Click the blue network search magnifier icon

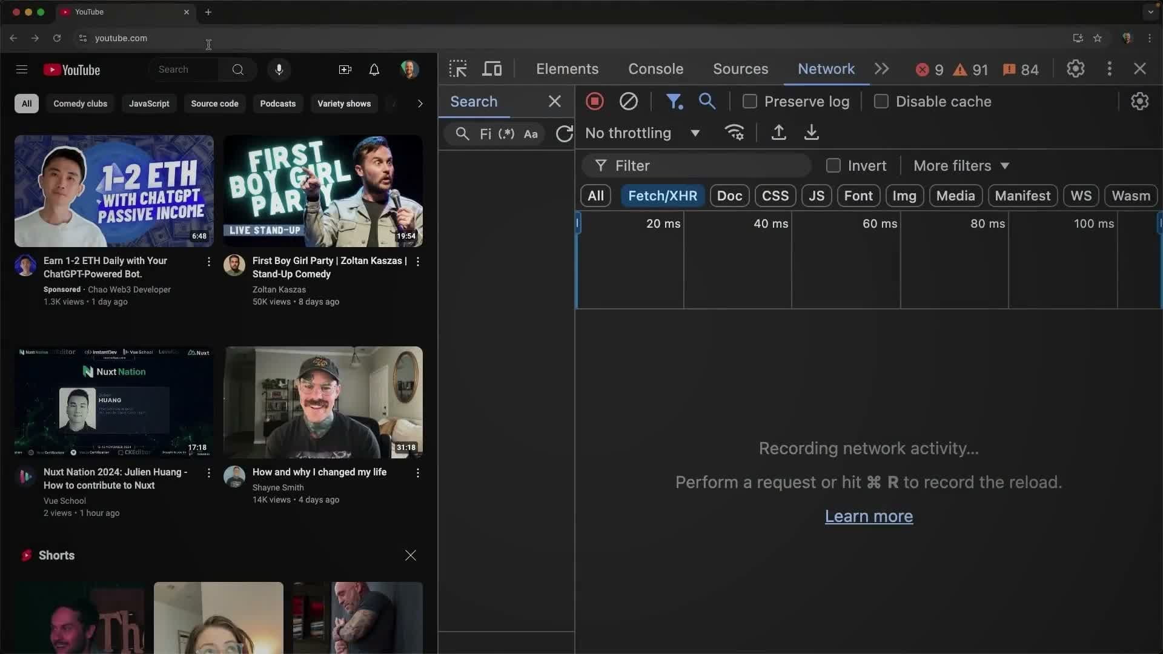pos(707,102)
